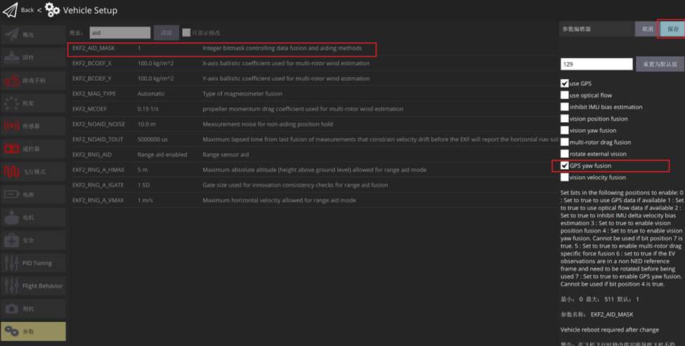Viewport: 685px width, 346px height.
Task: Uncheck the use GPS checkbox
Action: 565,84
